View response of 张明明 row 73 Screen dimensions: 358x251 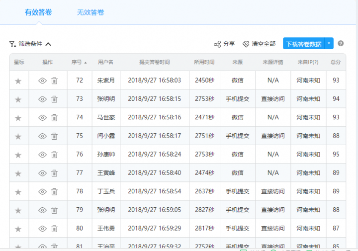click(42, 99)
